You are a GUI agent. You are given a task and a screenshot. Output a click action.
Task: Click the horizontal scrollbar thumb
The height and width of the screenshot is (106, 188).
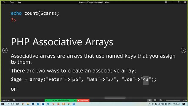115,98
